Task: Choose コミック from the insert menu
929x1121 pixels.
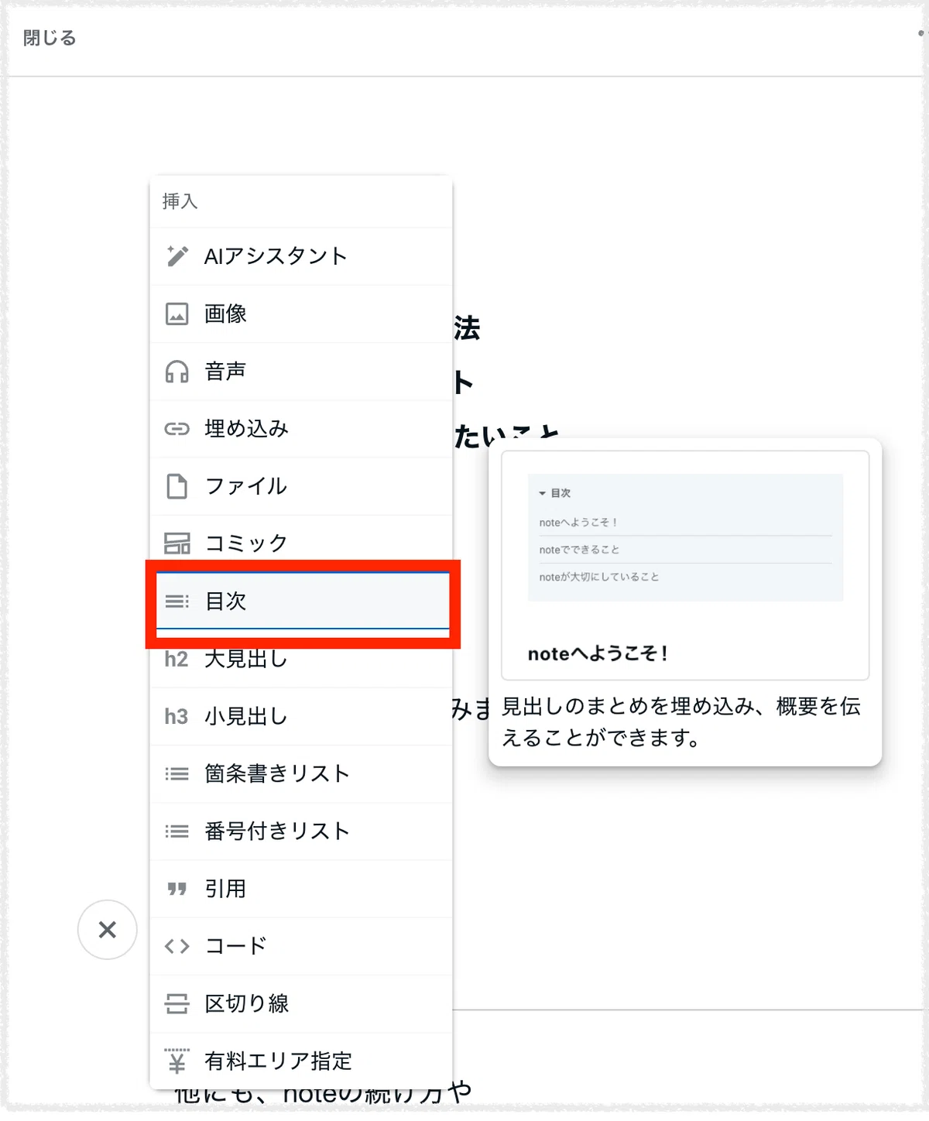Action: (301, 543)
